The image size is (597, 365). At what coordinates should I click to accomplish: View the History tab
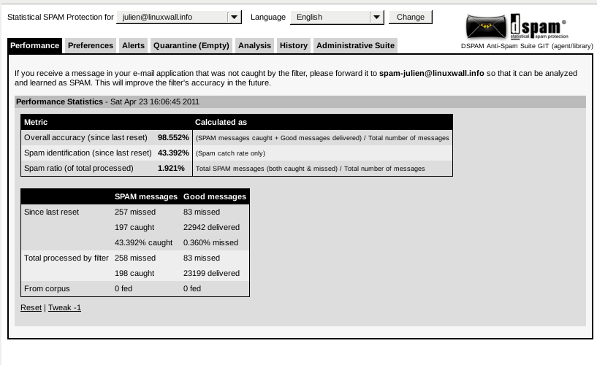tap(293, 45)
